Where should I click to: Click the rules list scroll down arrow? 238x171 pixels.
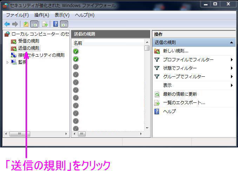[147, 128]
